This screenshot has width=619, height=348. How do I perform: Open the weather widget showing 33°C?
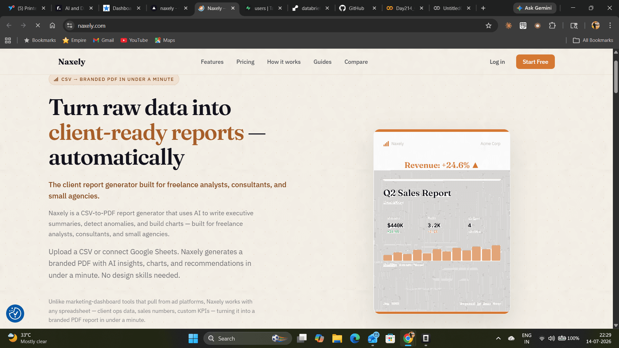(28, 338)
